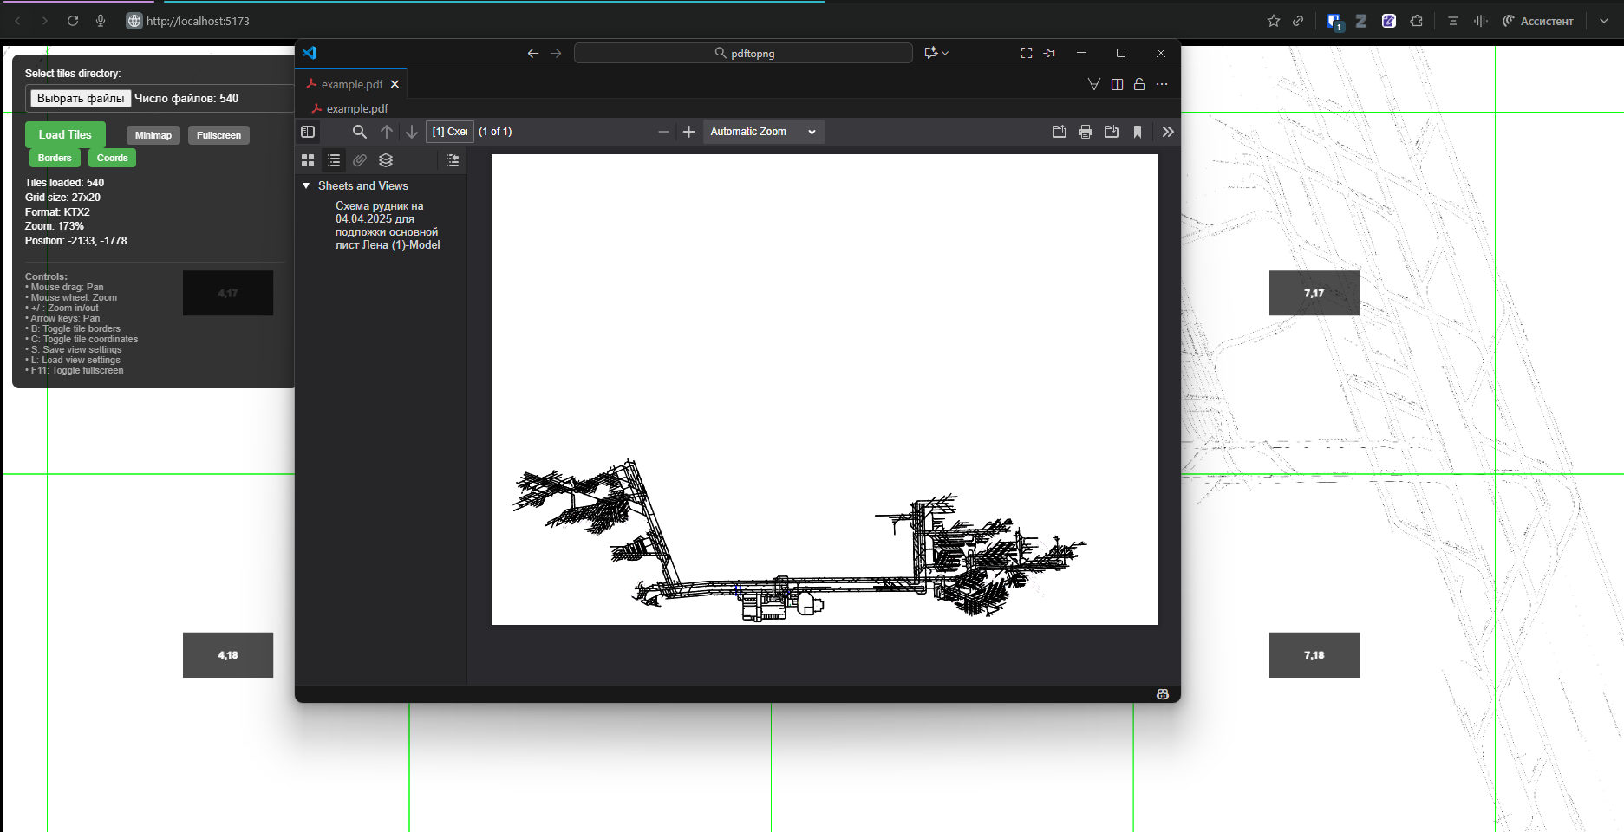Toggle the Borders button in tile viewer
The width and height of the screenshot is (1624, 832).
(55, 158)
